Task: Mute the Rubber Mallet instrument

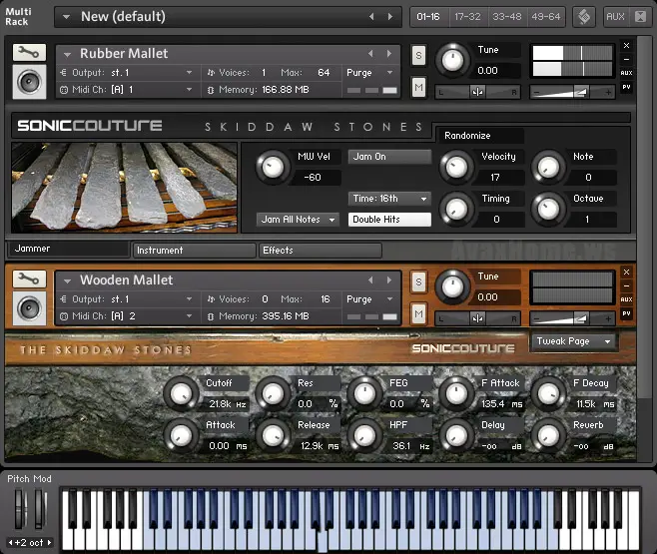Action: (418, 88)
